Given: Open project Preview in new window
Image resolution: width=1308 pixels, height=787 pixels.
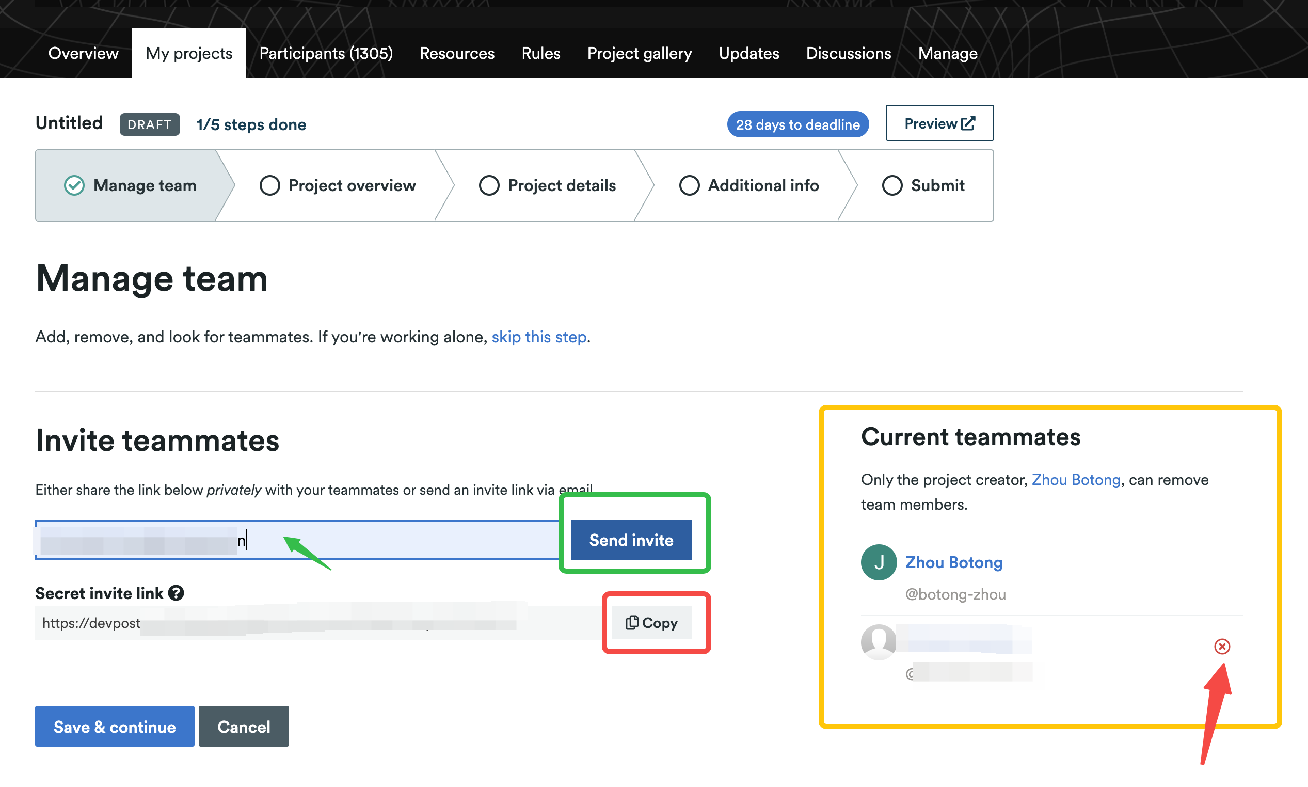Looking at the screenshot, I should (939, 123).
